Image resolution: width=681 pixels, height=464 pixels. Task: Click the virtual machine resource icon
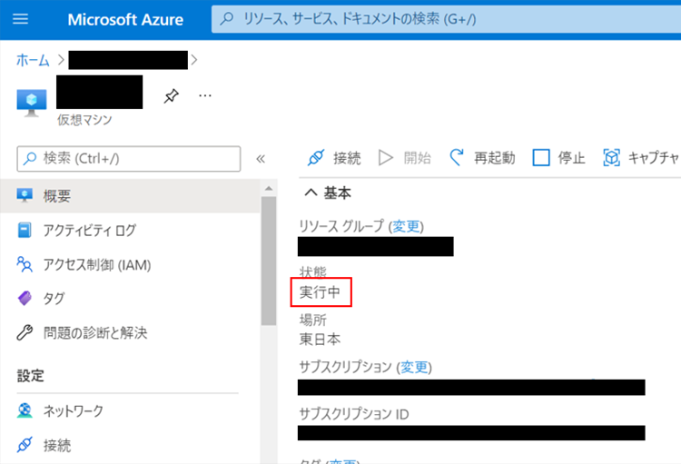(31, 103)
